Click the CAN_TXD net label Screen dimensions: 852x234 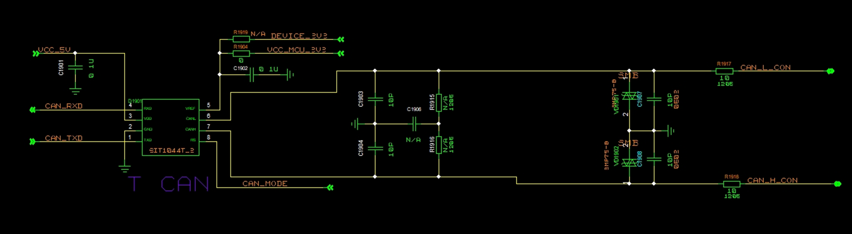[x=64, y=138]
